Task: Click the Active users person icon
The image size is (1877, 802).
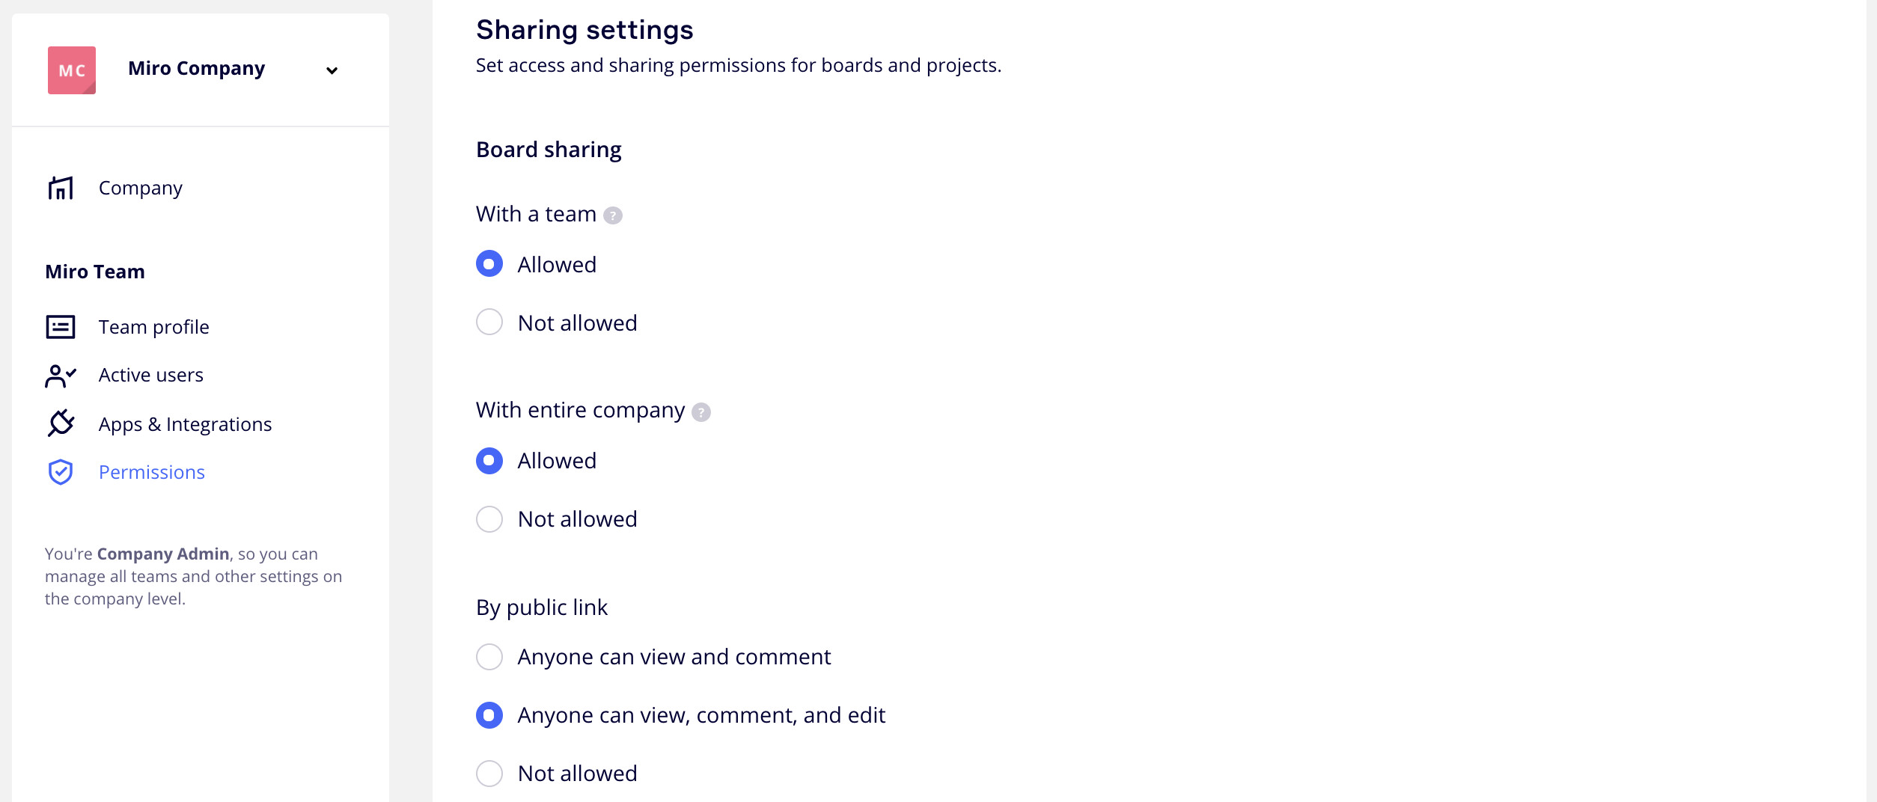Action: point(61,376)
